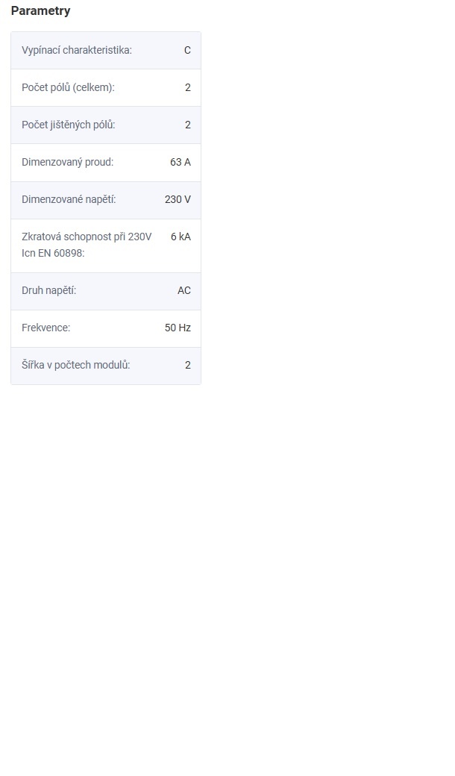Image resolution: width=455 pixels, height=776 pixels.
Task: Click the 'Frekvence:' label
Action: point(45,328)
